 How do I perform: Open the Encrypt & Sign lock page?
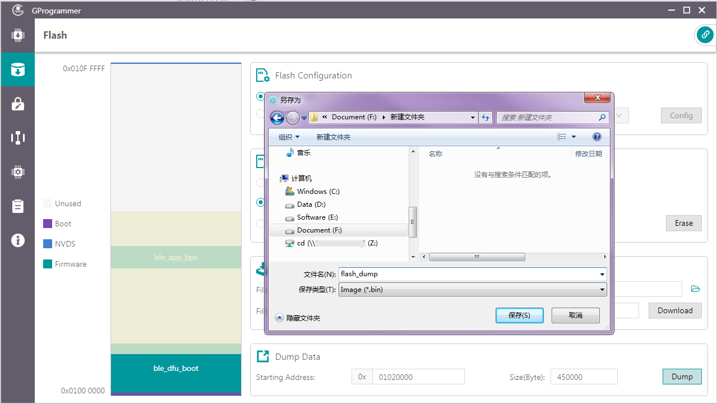[x=17, y=104]
